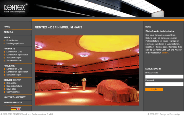Screen dimensions: 184x138
Task: Open the PROJEKTE menu section
Action: tap(9, 66)
